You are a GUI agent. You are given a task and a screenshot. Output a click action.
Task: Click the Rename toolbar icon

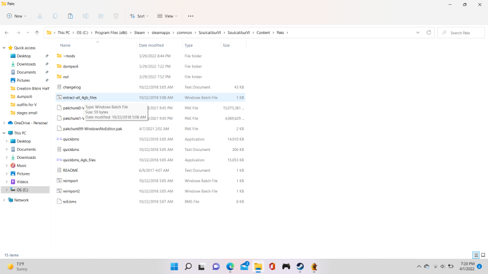point(85,16)
